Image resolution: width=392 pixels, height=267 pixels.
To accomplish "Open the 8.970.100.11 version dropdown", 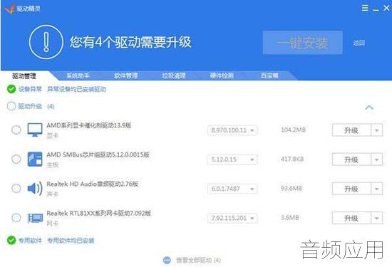I will point(232,130).
